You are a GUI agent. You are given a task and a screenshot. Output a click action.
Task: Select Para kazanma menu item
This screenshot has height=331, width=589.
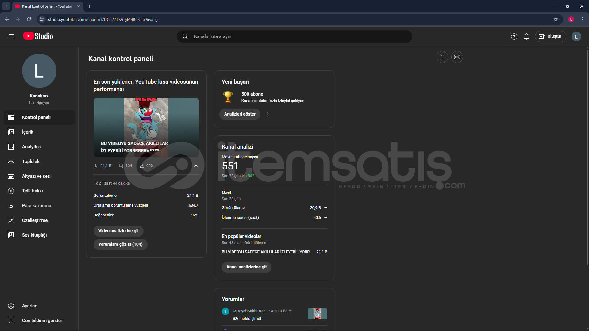pos(37,206)
